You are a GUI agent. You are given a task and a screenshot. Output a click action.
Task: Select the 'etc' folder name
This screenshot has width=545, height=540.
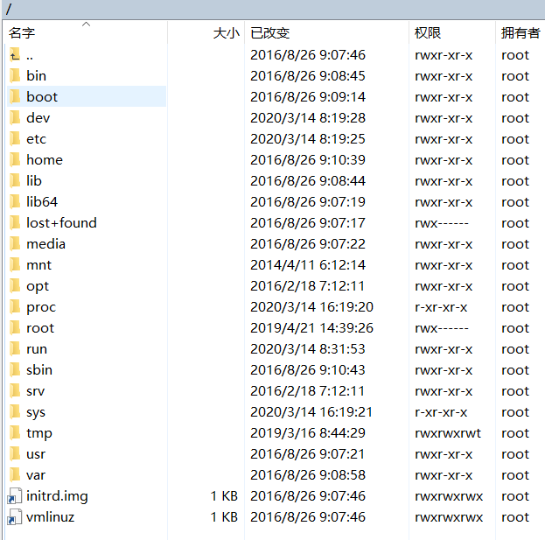click(36, 139)
